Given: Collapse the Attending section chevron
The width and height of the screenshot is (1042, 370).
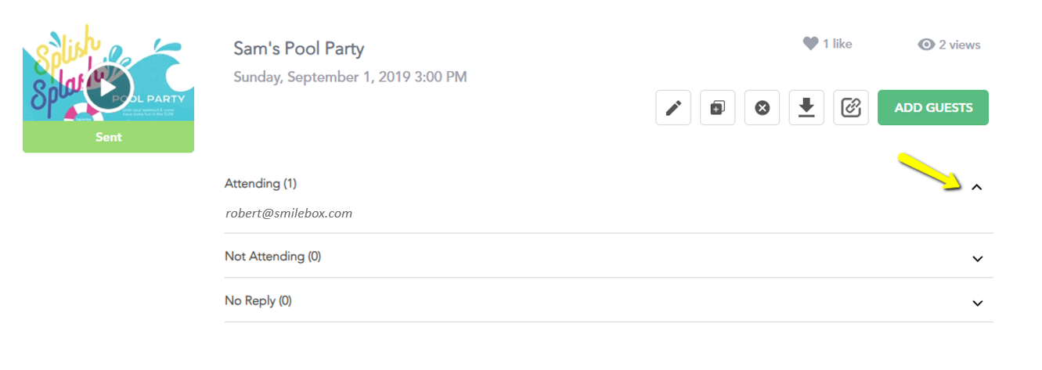Looking at the screenshot, I should (976, 187).
